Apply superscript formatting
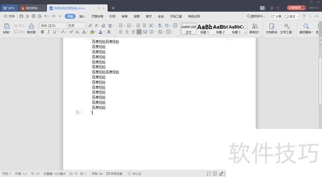This screenshot has height=177, width=322. 71,32
